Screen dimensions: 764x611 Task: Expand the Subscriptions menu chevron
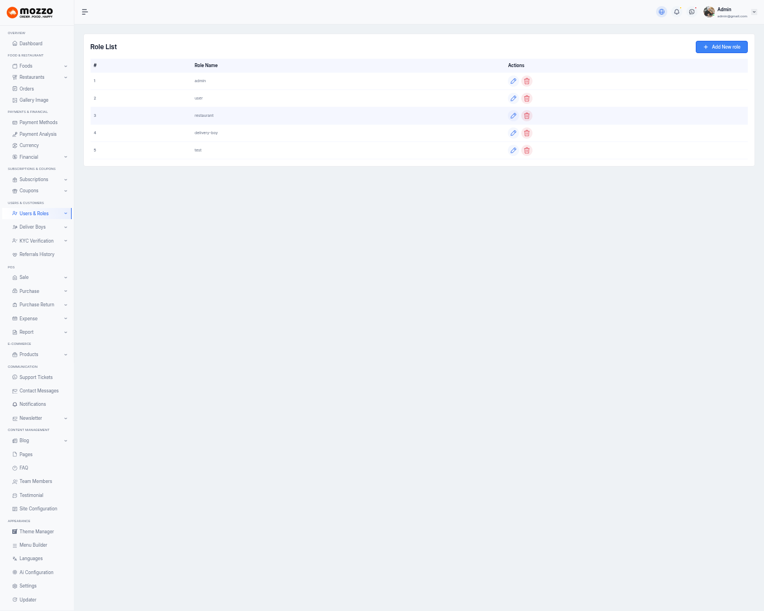point(65,179)
